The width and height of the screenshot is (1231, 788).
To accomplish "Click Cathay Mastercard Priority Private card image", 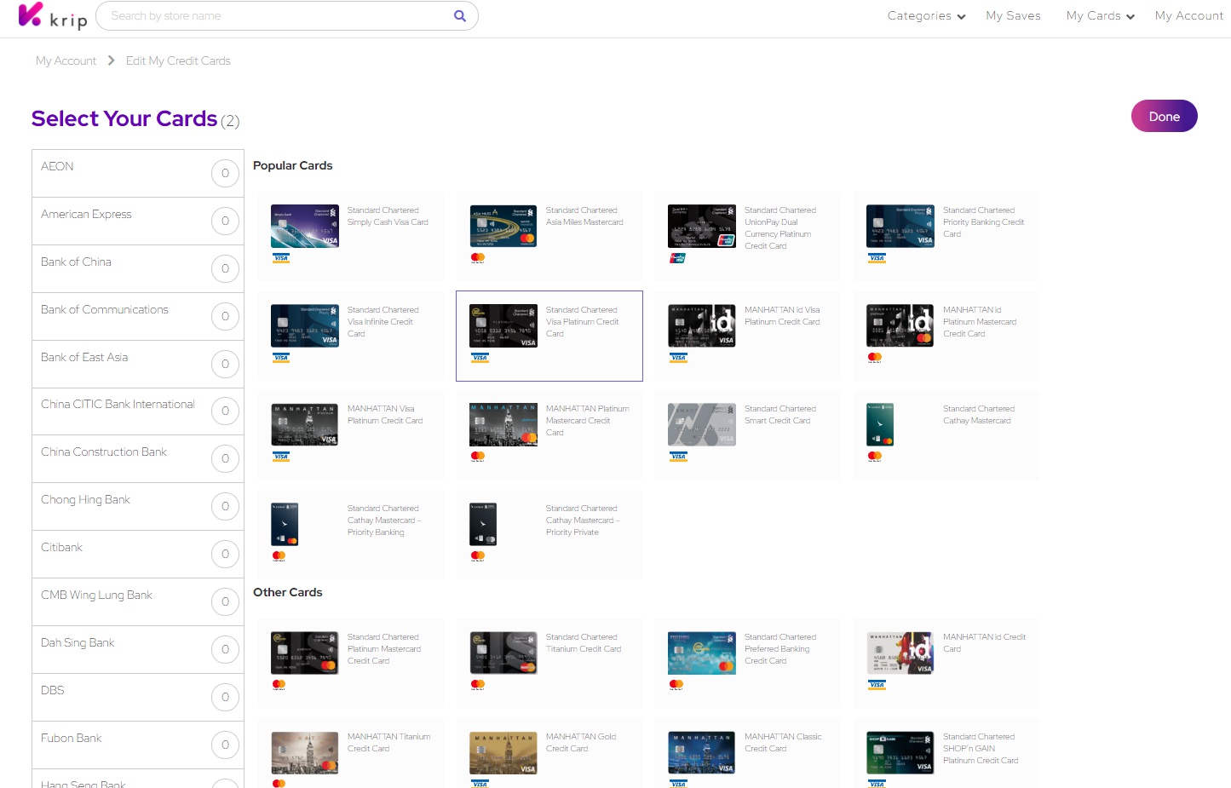I will pos(483,524).
